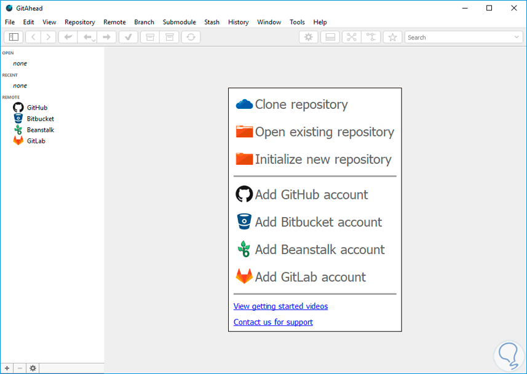Screen dimensions: 527x374
Task: Toggle the sidebar panel icon
Action: coord(14,37)
